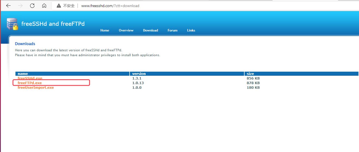The image size is (359, 152).
Task: Click the freeSSHd server padlock logo
Action: (x=12, y=24)
